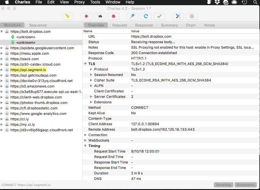Click the blue Repeat request icon
The image size is (260, 190).
point(146,16)
